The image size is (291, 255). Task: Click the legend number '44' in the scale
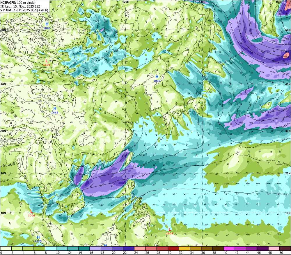tap(248, 253)
